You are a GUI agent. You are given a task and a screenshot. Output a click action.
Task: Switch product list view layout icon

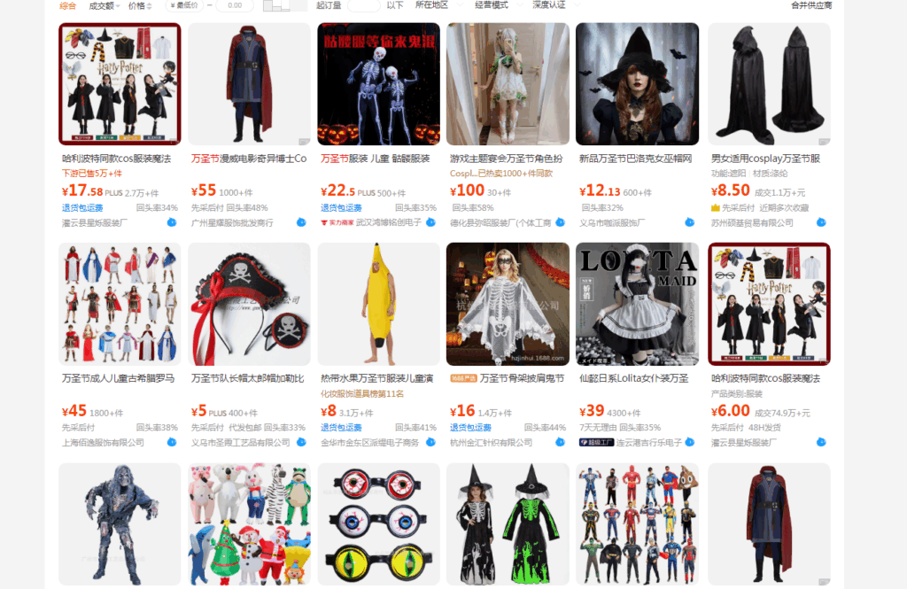276,6
